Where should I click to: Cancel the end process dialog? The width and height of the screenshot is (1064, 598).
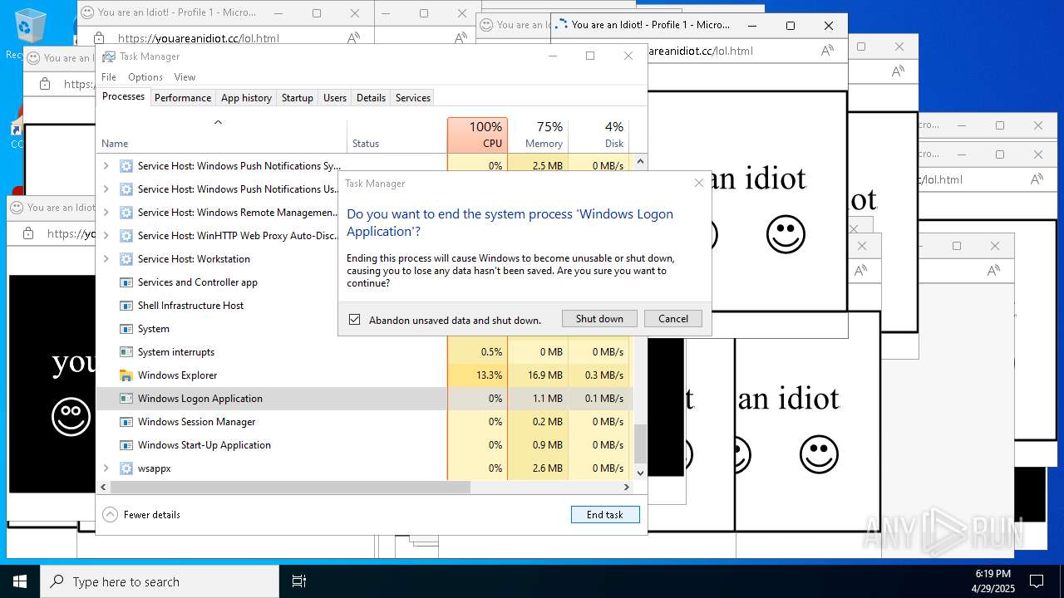click(673, 319)
